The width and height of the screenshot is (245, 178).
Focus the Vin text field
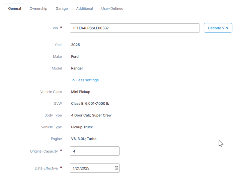click(x=135, y=28)
